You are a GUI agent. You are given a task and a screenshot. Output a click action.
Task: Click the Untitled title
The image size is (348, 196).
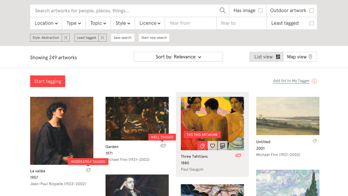pyautogui.click(x=263, y=142)
